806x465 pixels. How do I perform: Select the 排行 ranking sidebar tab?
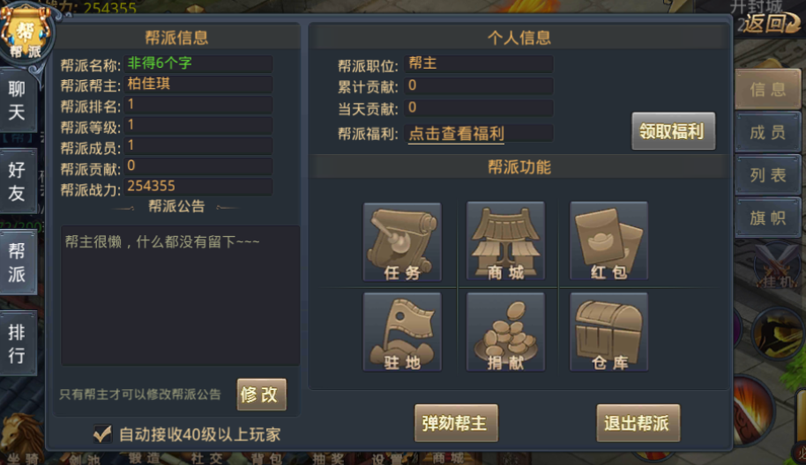[18, 343]
